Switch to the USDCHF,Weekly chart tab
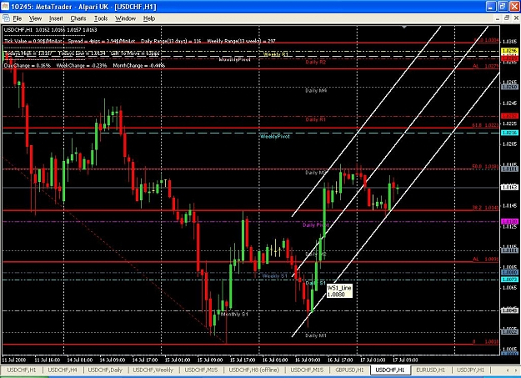 pos(153,370)
